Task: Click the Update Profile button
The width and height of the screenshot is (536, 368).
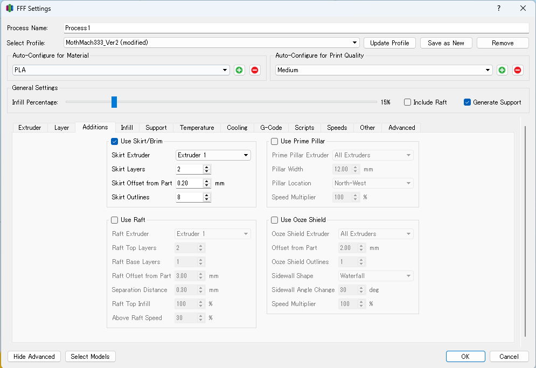Action: coord(389,43)
